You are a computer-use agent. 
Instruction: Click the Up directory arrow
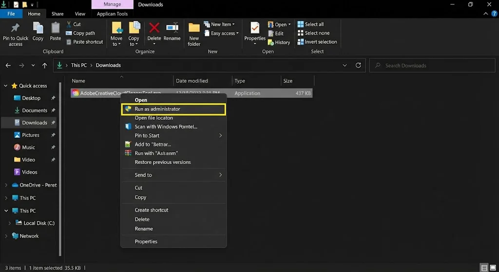click(x=45, y=65)
